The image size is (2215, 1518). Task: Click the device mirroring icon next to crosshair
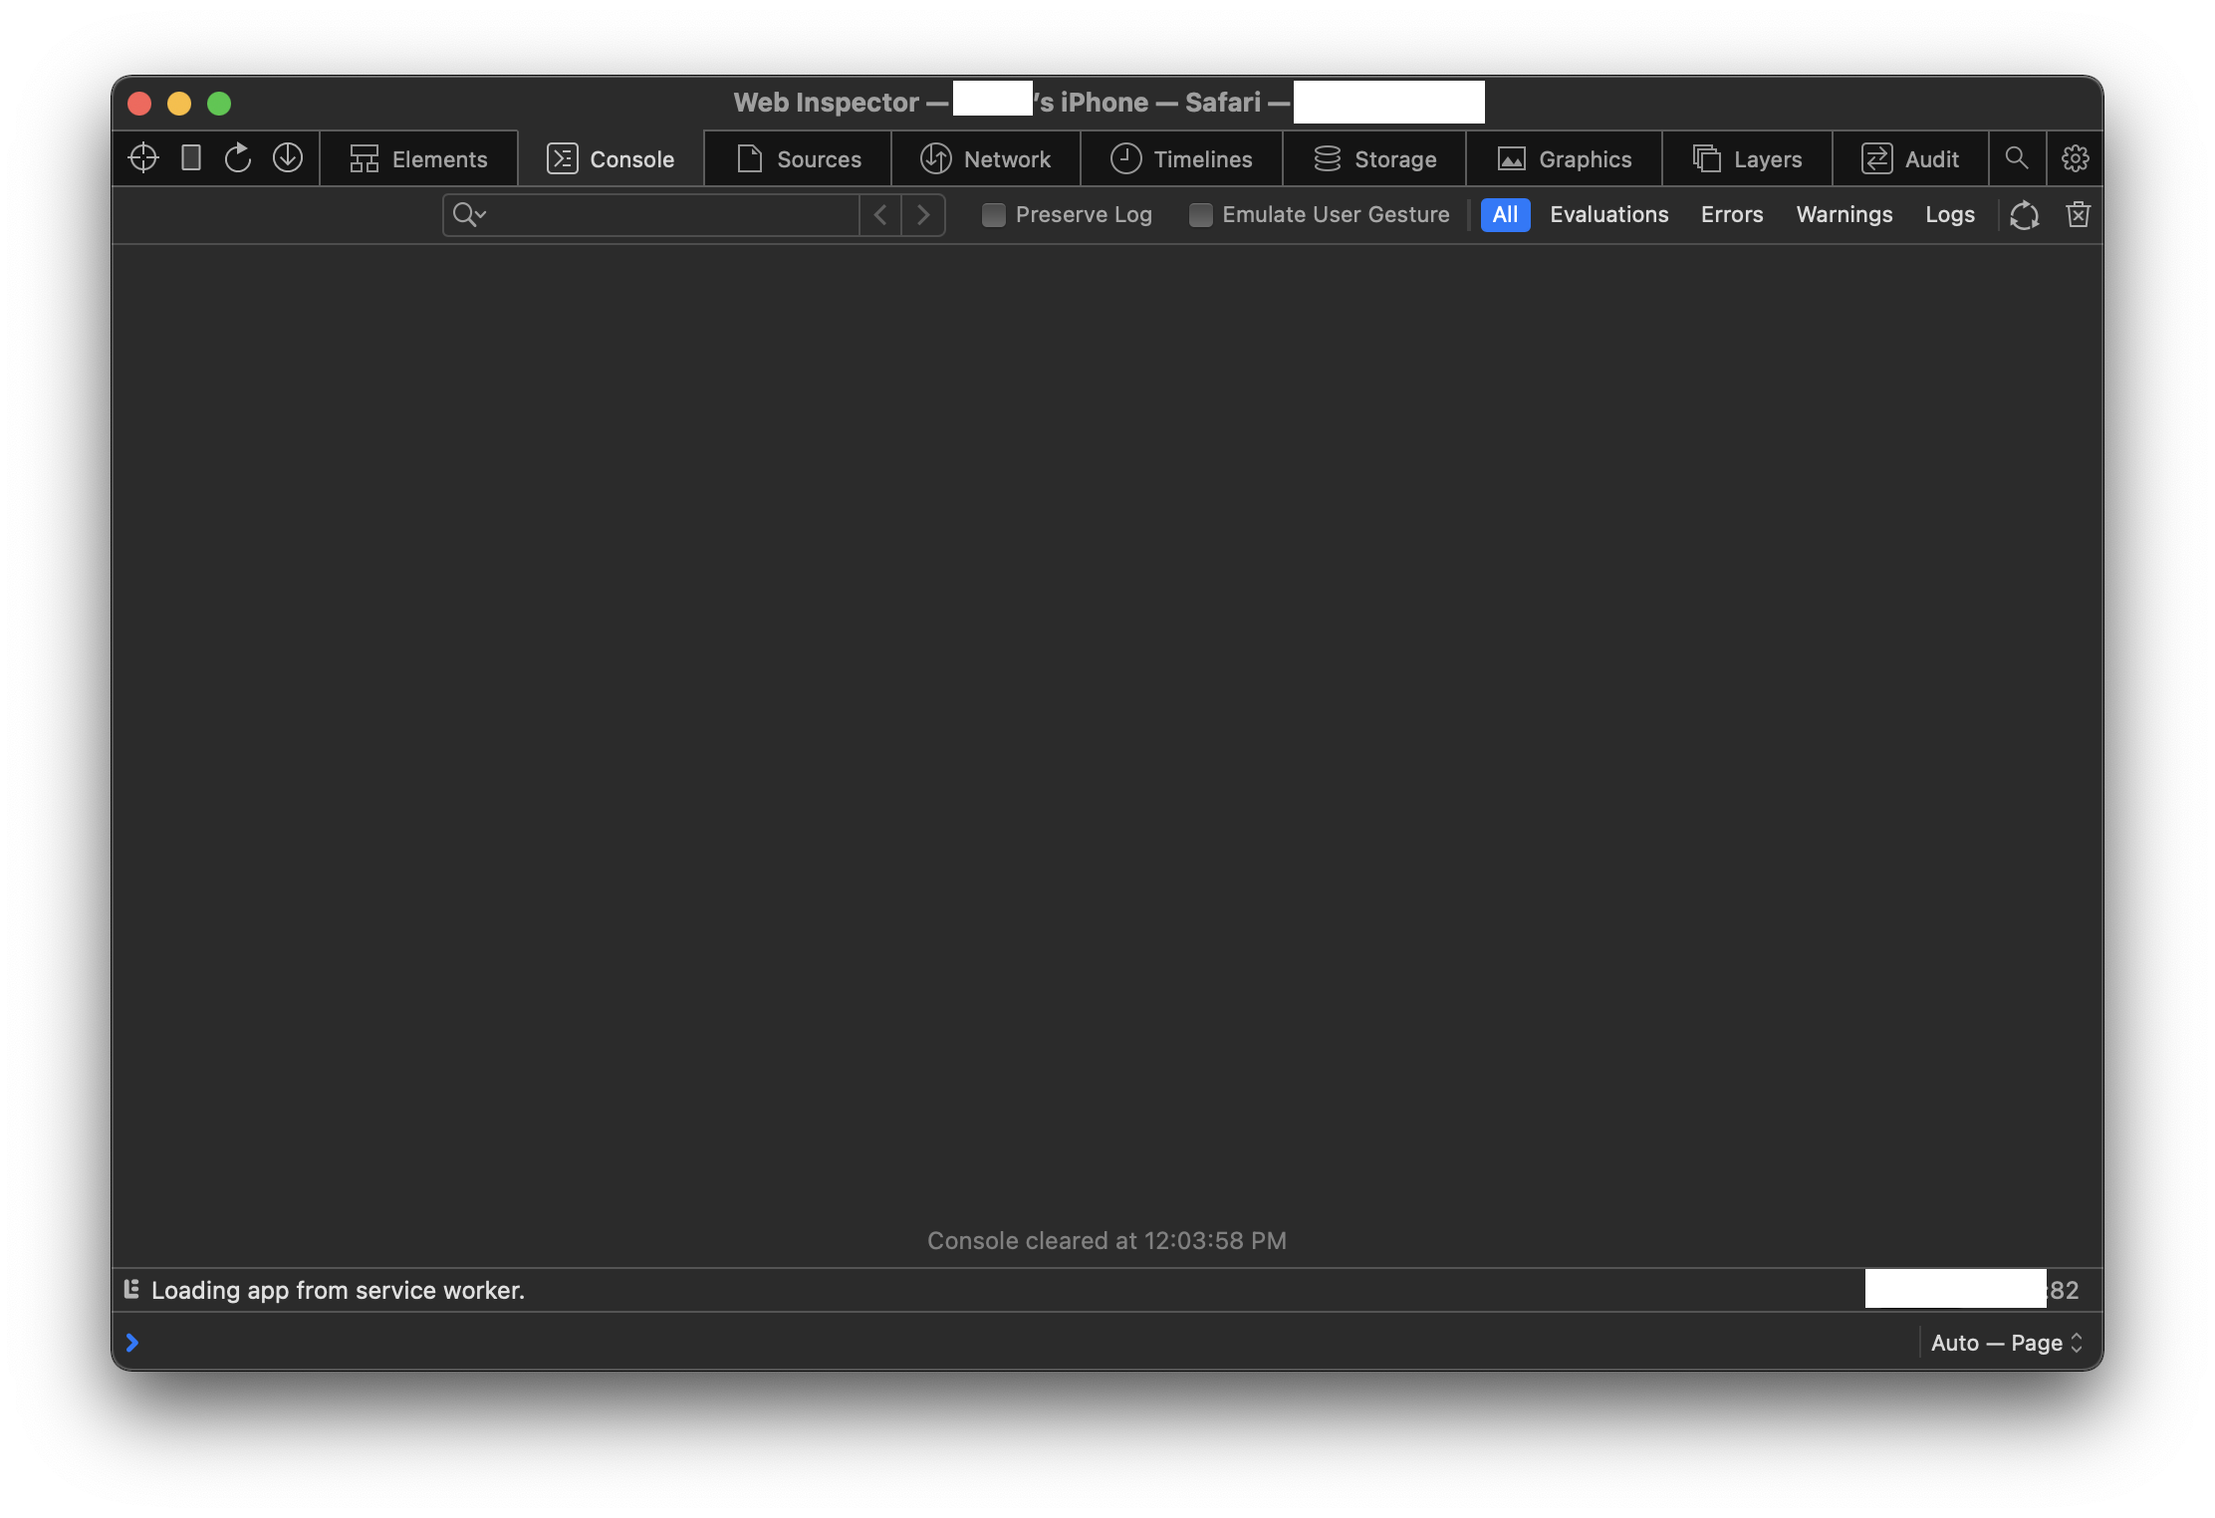pyautogui.click(x=190, y=157)
